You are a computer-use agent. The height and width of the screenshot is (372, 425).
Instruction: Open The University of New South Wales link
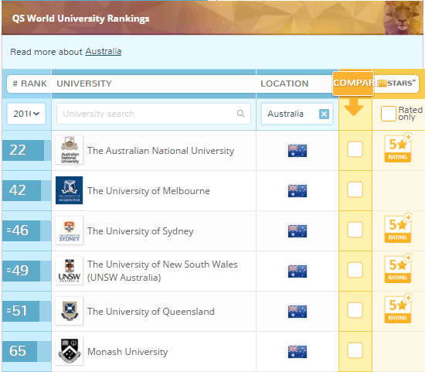pyautogui.click(x=162, y=271)
